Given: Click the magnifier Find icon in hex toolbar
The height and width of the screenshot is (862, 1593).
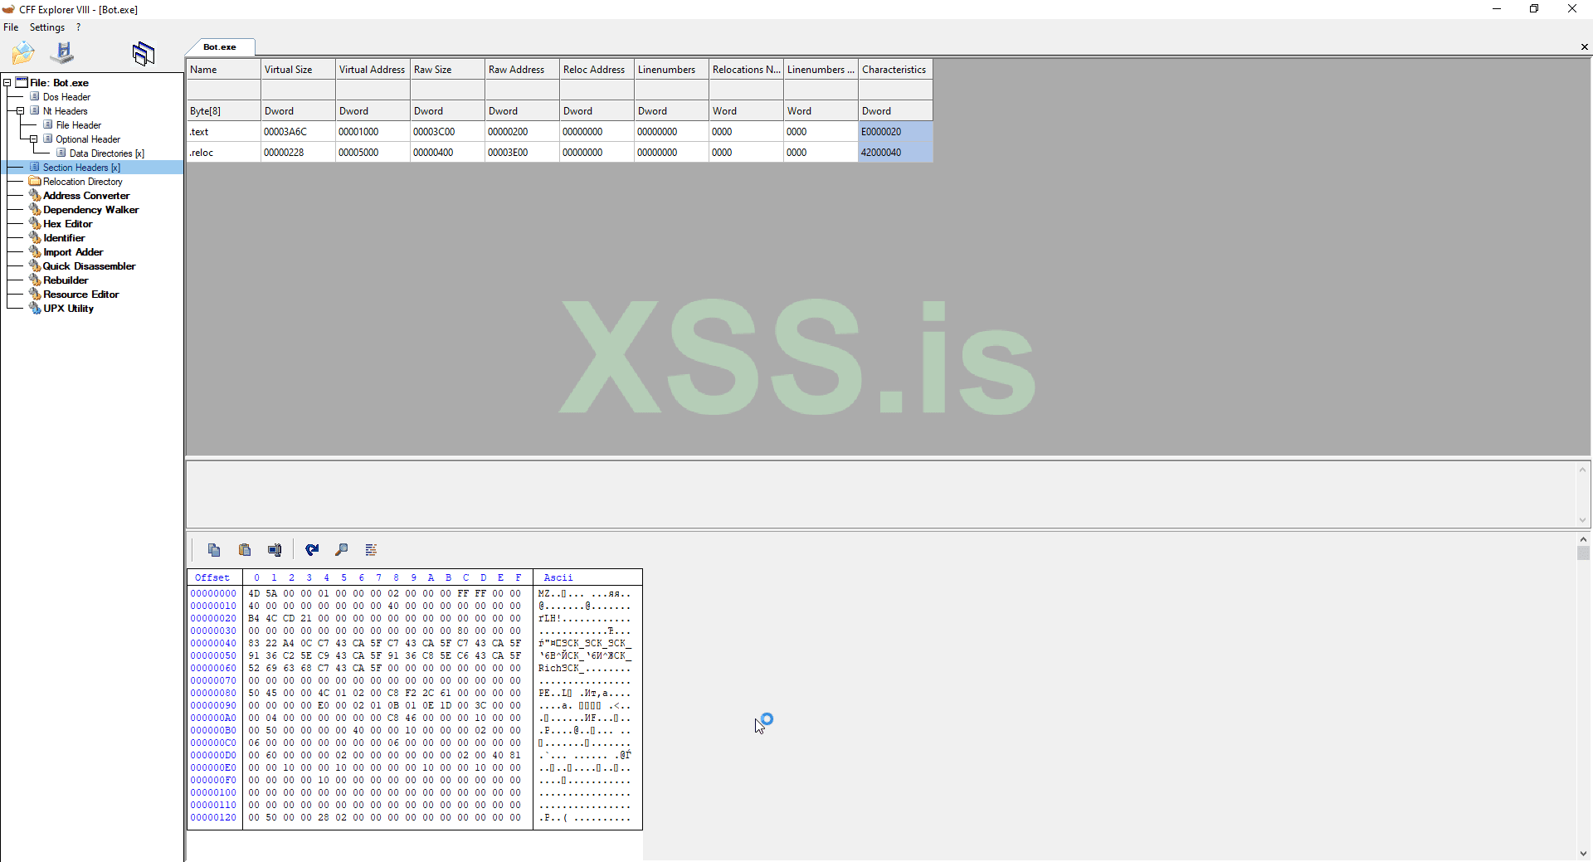Looking at the screenshot, I should [341, 549].
